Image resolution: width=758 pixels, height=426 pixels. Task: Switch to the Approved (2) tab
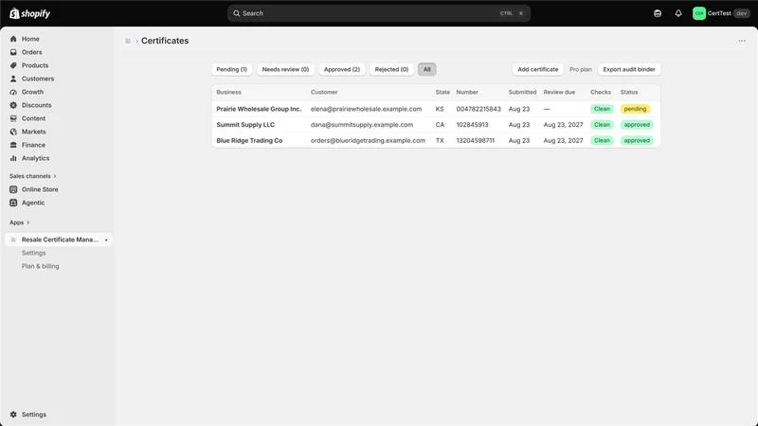point(342,69)
